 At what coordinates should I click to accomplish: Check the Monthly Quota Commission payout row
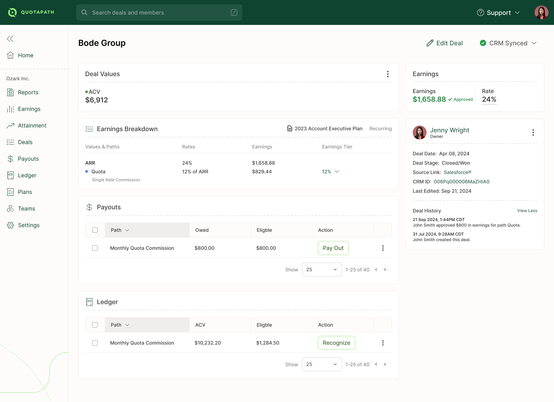pyautogui.click(x=95, y=248)
